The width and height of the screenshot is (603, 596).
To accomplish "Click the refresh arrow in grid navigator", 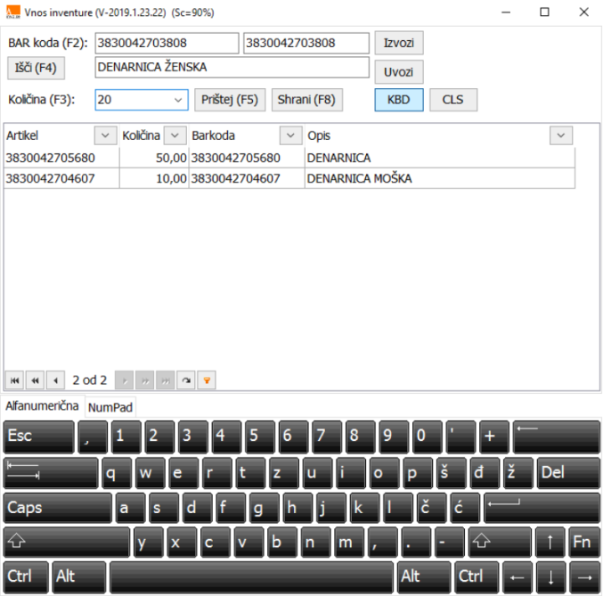I will click(185, 380).
